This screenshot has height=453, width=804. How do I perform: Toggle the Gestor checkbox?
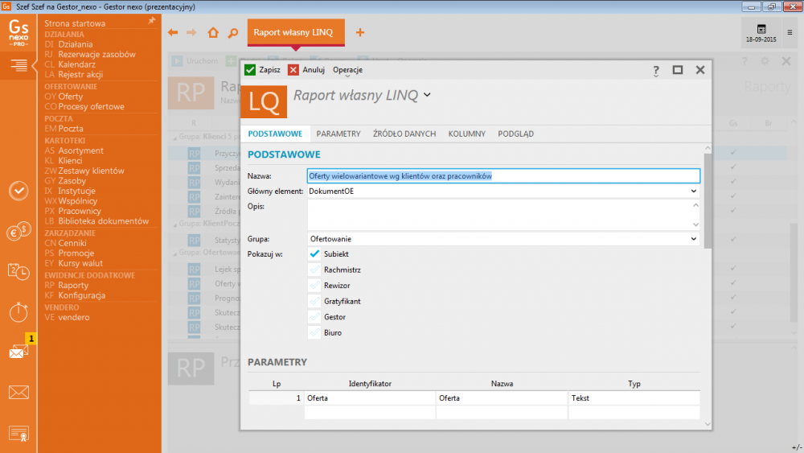[x=314, y=316]
